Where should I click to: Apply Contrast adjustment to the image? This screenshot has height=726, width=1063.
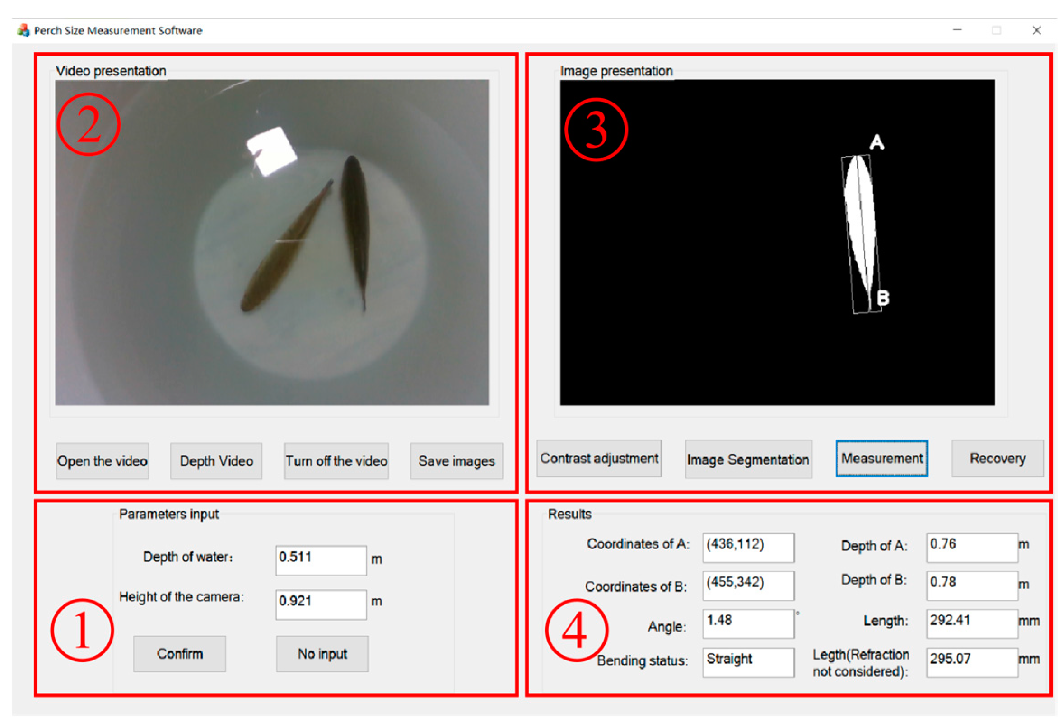[x=599, y=459]
